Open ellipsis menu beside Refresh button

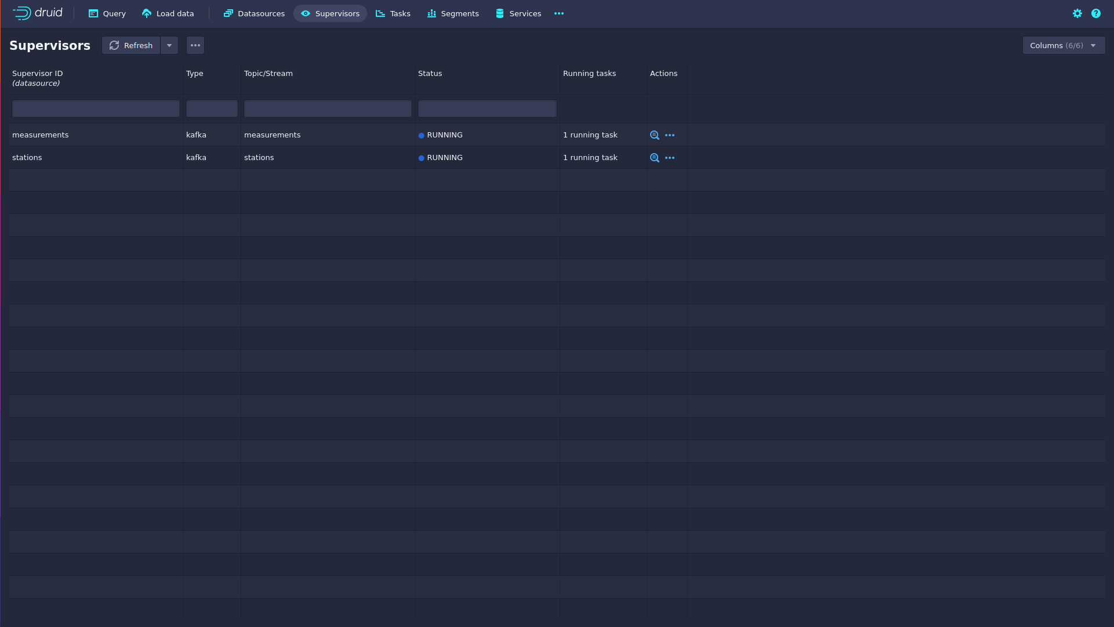(195, 45)
